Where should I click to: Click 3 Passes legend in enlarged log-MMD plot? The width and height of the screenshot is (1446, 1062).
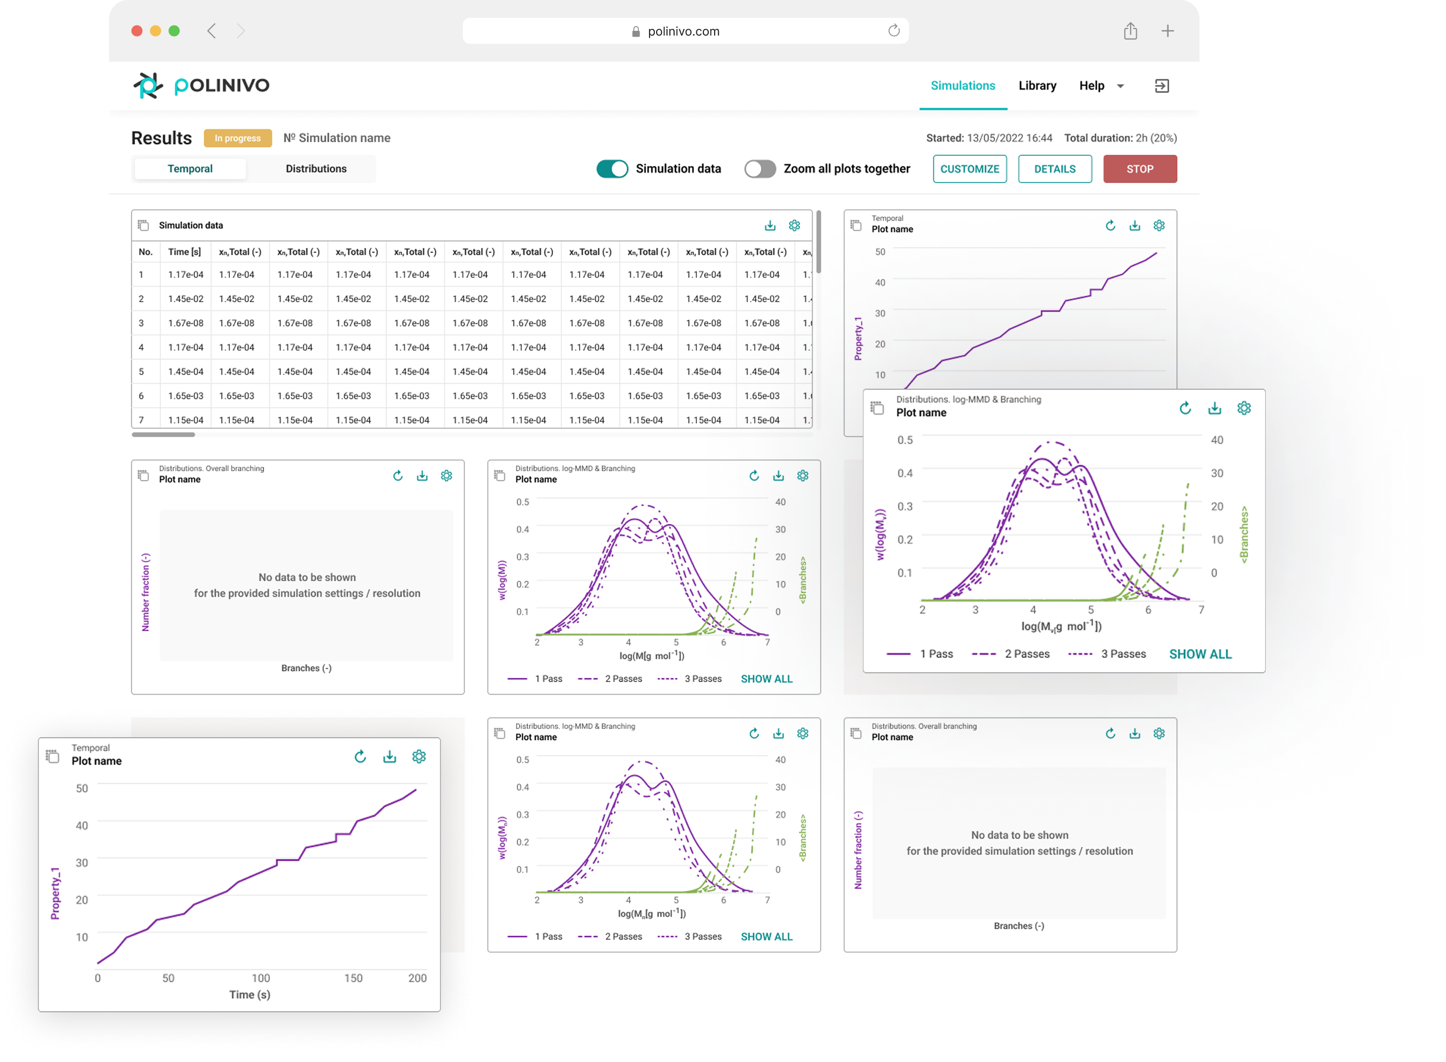pyautogui.click(x=1106, y=654)
